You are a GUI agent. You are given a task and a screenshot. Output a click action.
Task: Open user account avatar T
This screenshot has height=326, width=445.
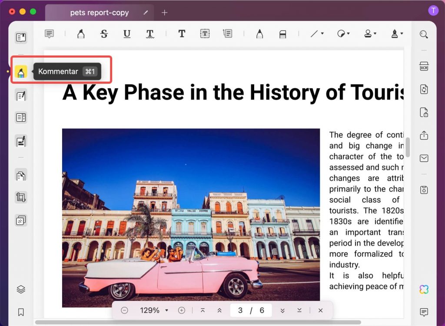click(433, 11)
